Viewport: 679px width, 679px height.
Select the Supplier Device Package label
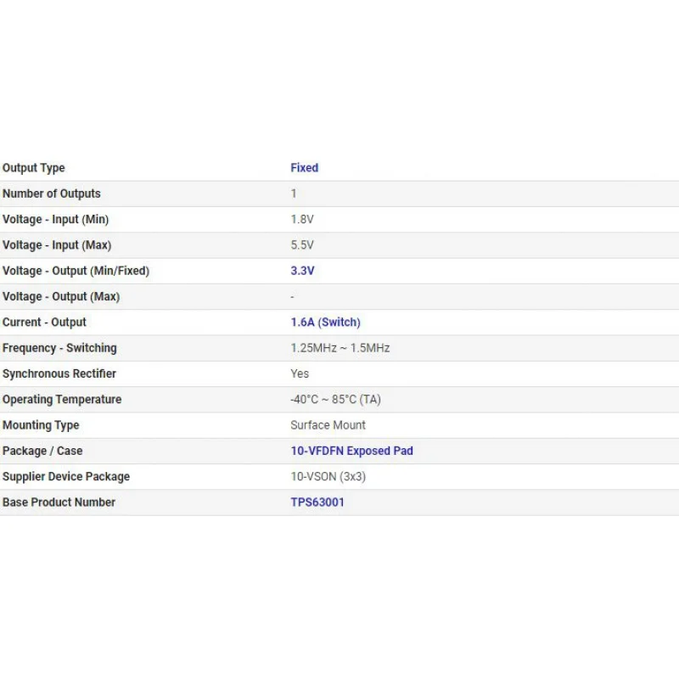tap(66, 477)
